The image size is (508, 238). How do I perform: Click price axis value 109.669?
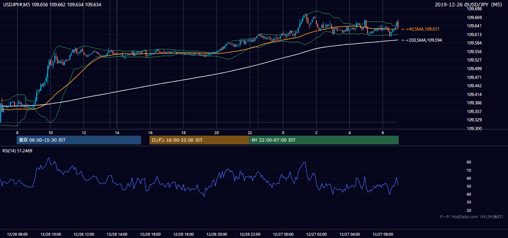[474, 17]
